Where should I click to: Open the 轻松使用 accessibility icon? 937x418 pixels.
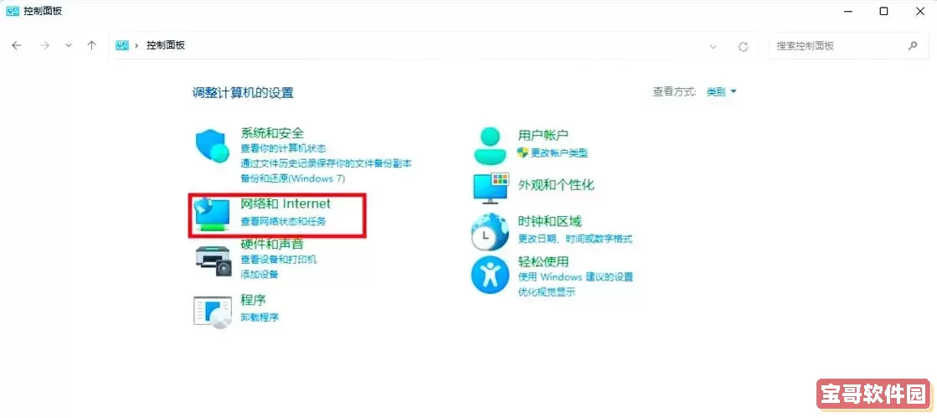tap(489, 275)
